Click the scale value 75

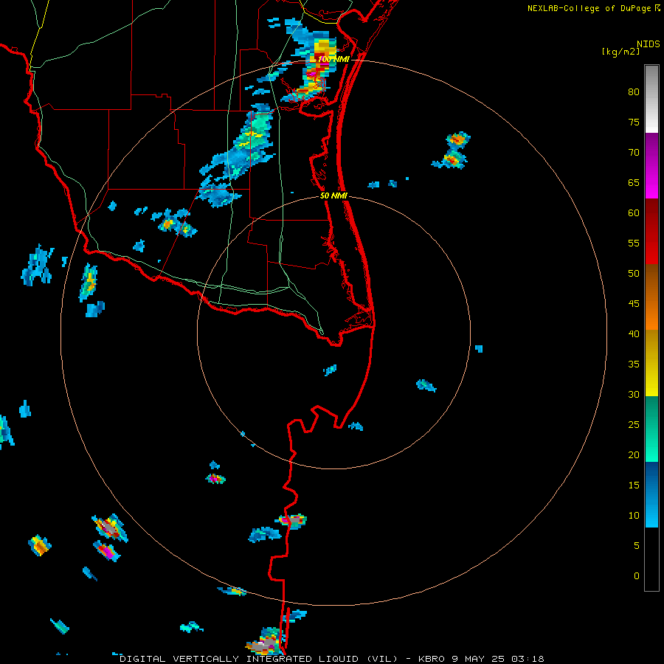point(634,122)
